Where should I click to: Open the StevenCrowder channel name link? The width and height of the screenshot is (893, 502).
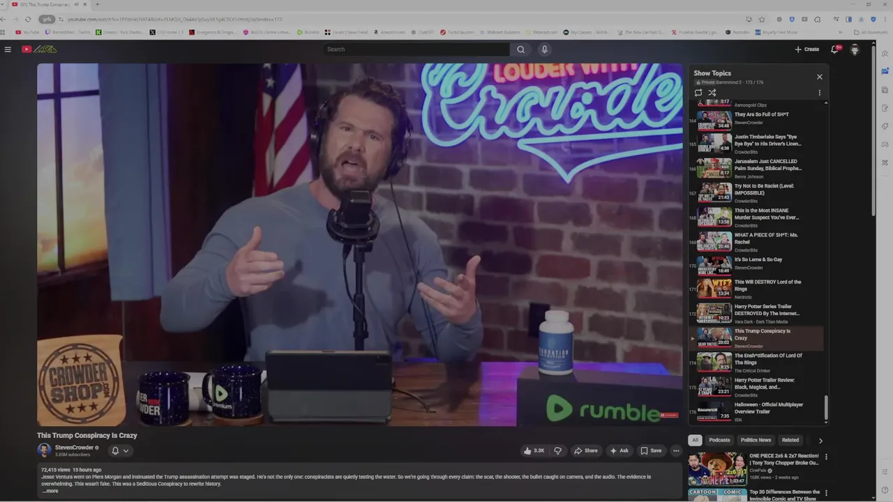74,448
